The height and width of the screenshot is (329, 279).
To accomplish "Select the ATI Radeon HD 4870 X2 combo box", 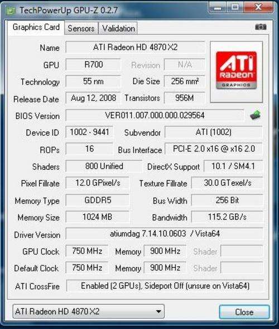I will click(x=89, y=311).
